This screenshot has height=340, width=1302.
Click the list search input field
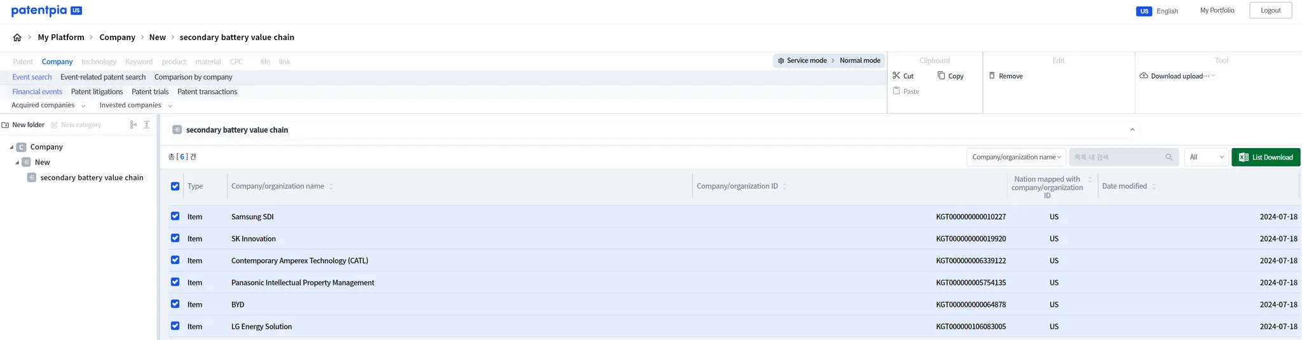tap(1123, 158)
